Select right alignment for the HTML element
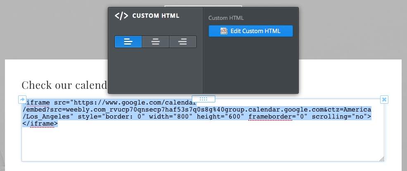Image resolution: width=407 pixels, height=171 pixels. [183, 42]
